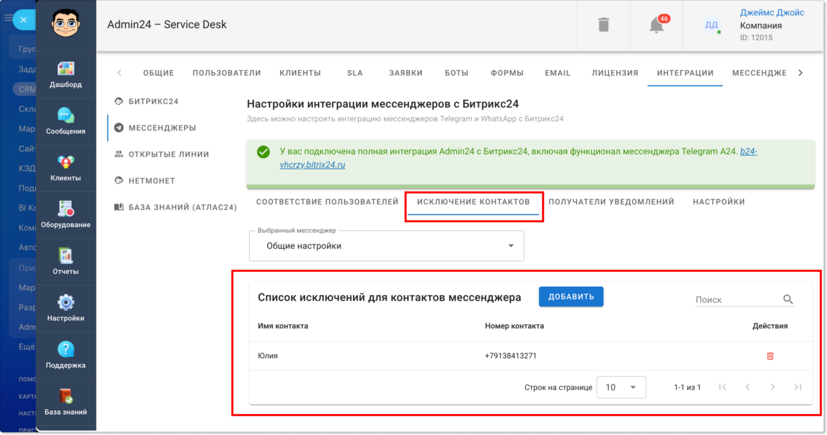The height and width of the screenshot is (435, 827).
Task: Open the Выбранный мессенджер dropdown
Action: point(387,246)
